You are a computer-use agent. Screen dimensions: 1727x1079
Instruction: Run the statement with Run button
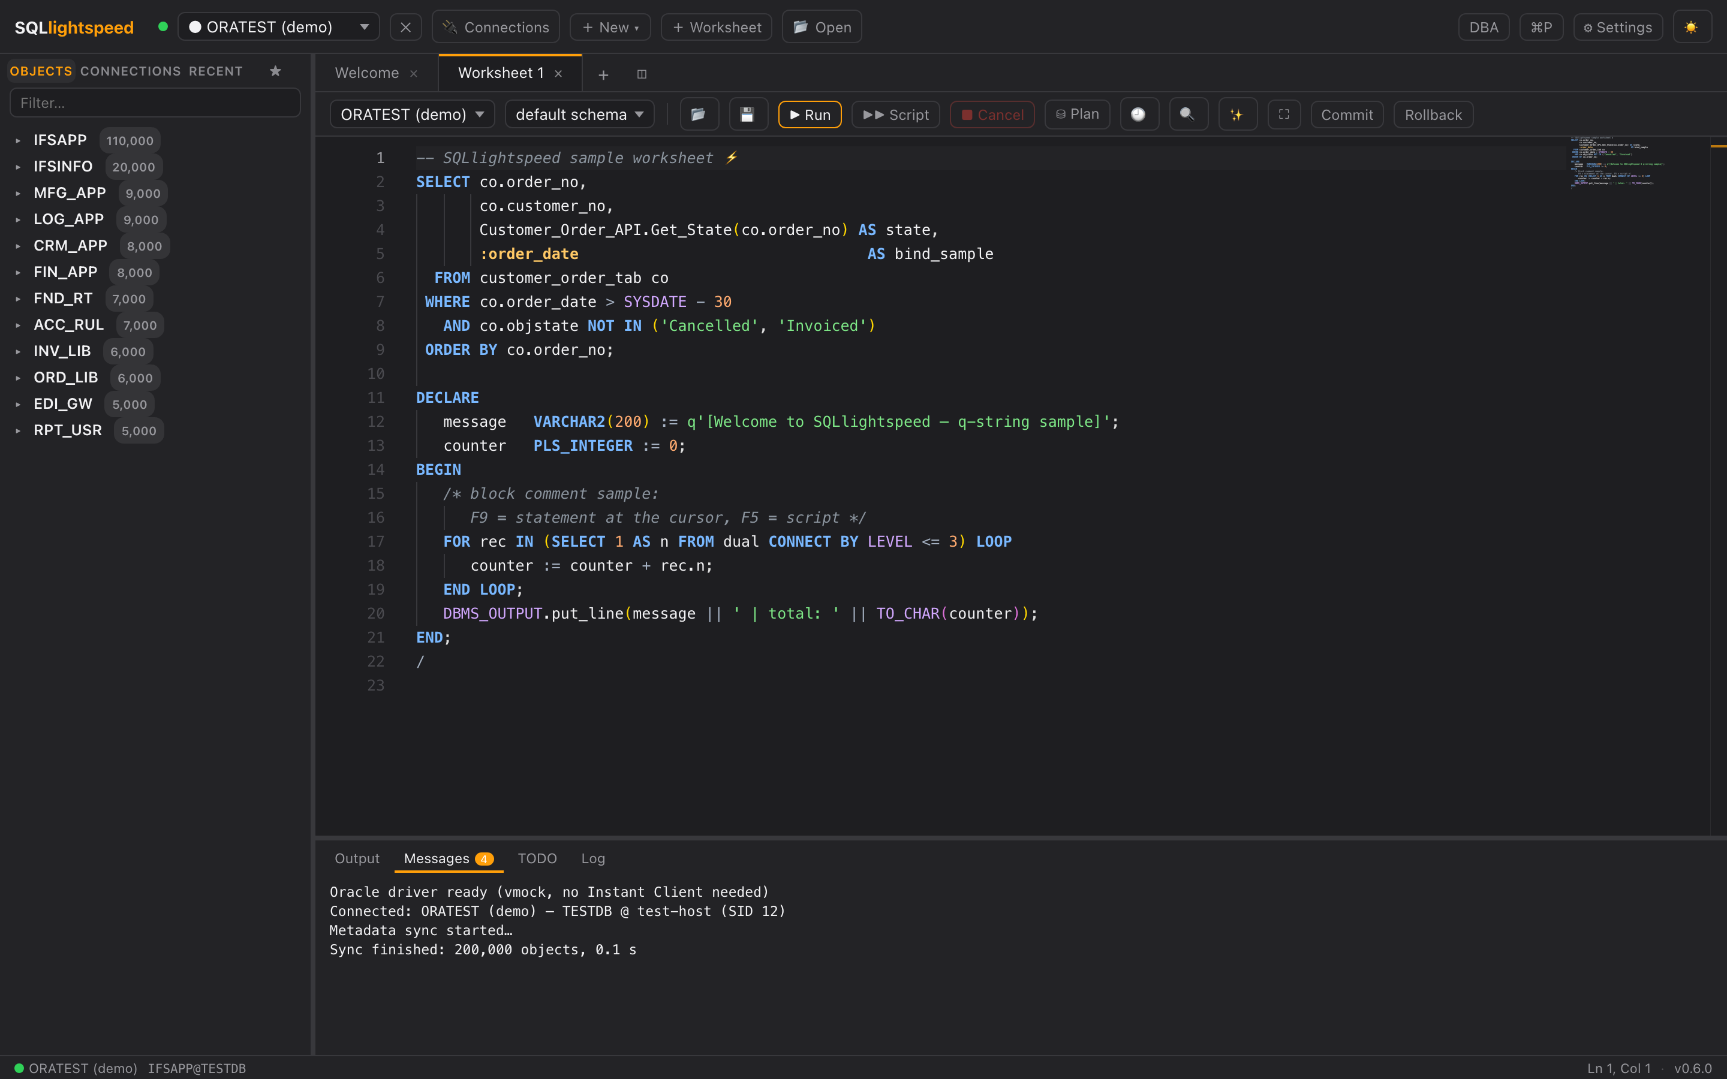(810, 114)
